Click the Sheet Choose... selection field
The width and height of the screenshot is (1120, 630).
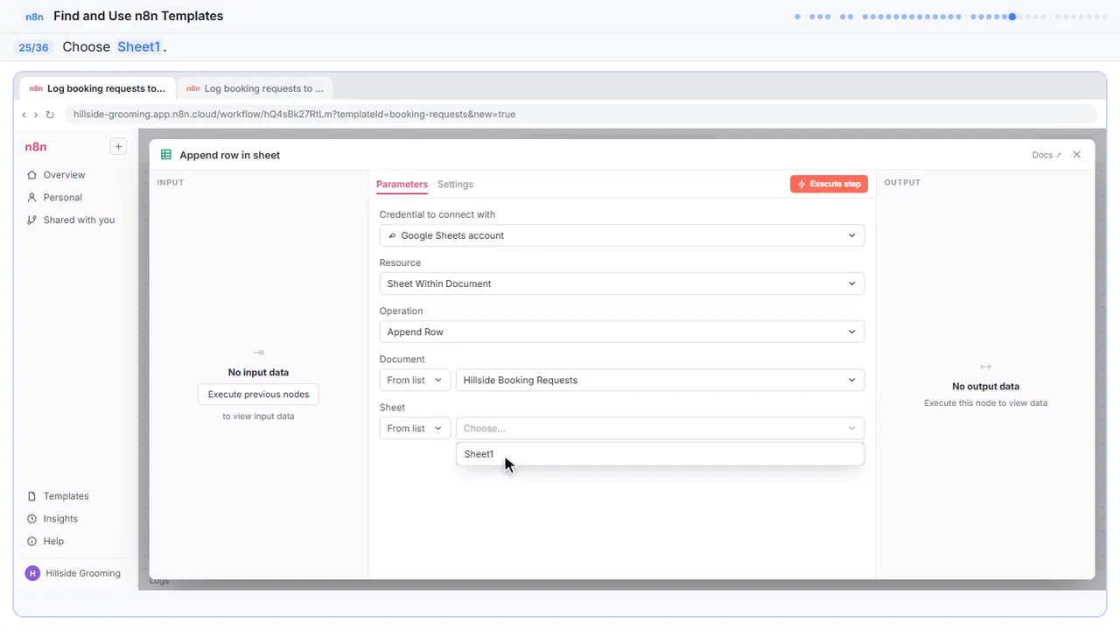(x=660, y=428)
